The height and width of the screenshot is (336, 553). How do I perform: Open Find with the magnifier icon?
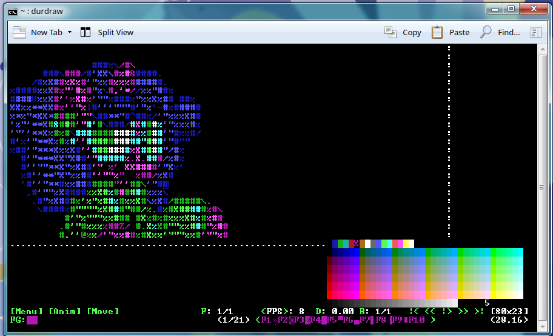486,32
